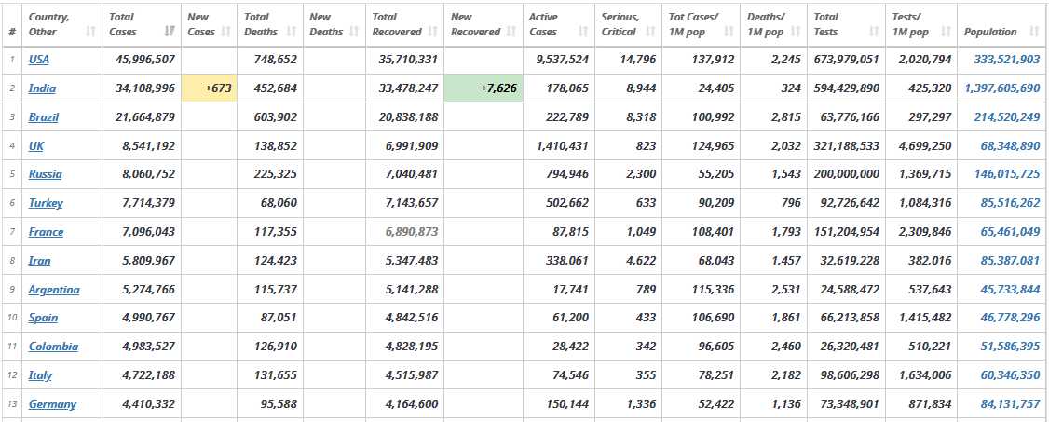Click the # rank column header
This screenshot has height=422, width=1049.
(12, 32)
